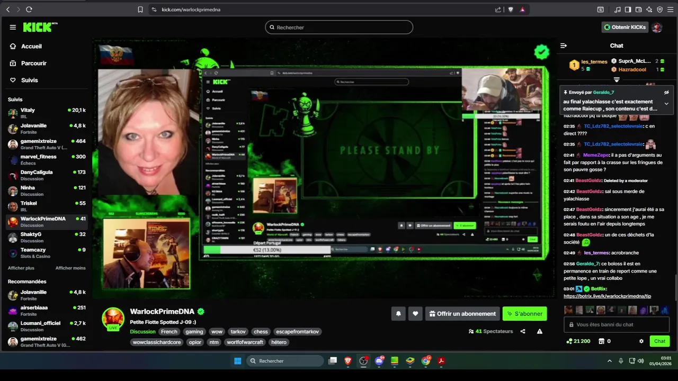The width and height of the screenshot is (678, 381).
Task: Share the stream via share icon
Action: 523,331
